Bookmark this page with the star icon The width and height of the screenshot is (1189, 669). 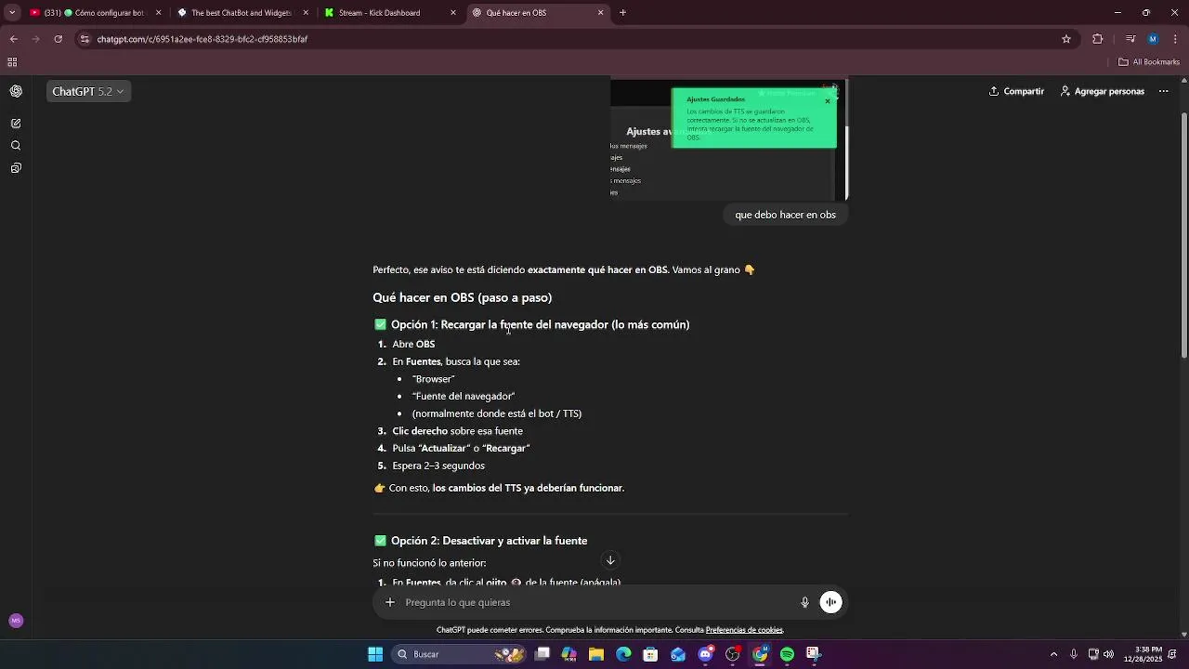tap(1066, 39)
